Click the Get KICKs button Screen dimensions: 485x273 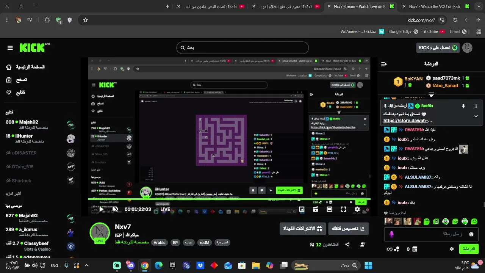click(438, 48)
